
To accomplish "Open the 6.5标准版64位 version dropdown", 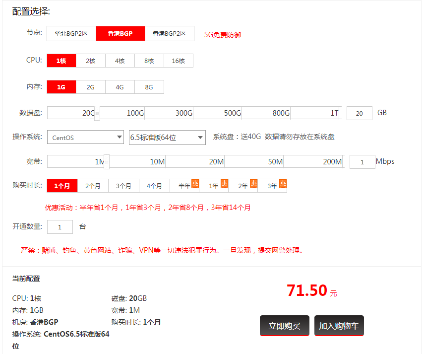I will click(x=167, y=138).
